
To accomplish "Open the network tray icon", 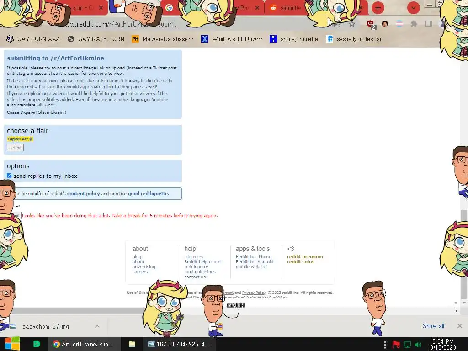I will (x=407, y=345).
